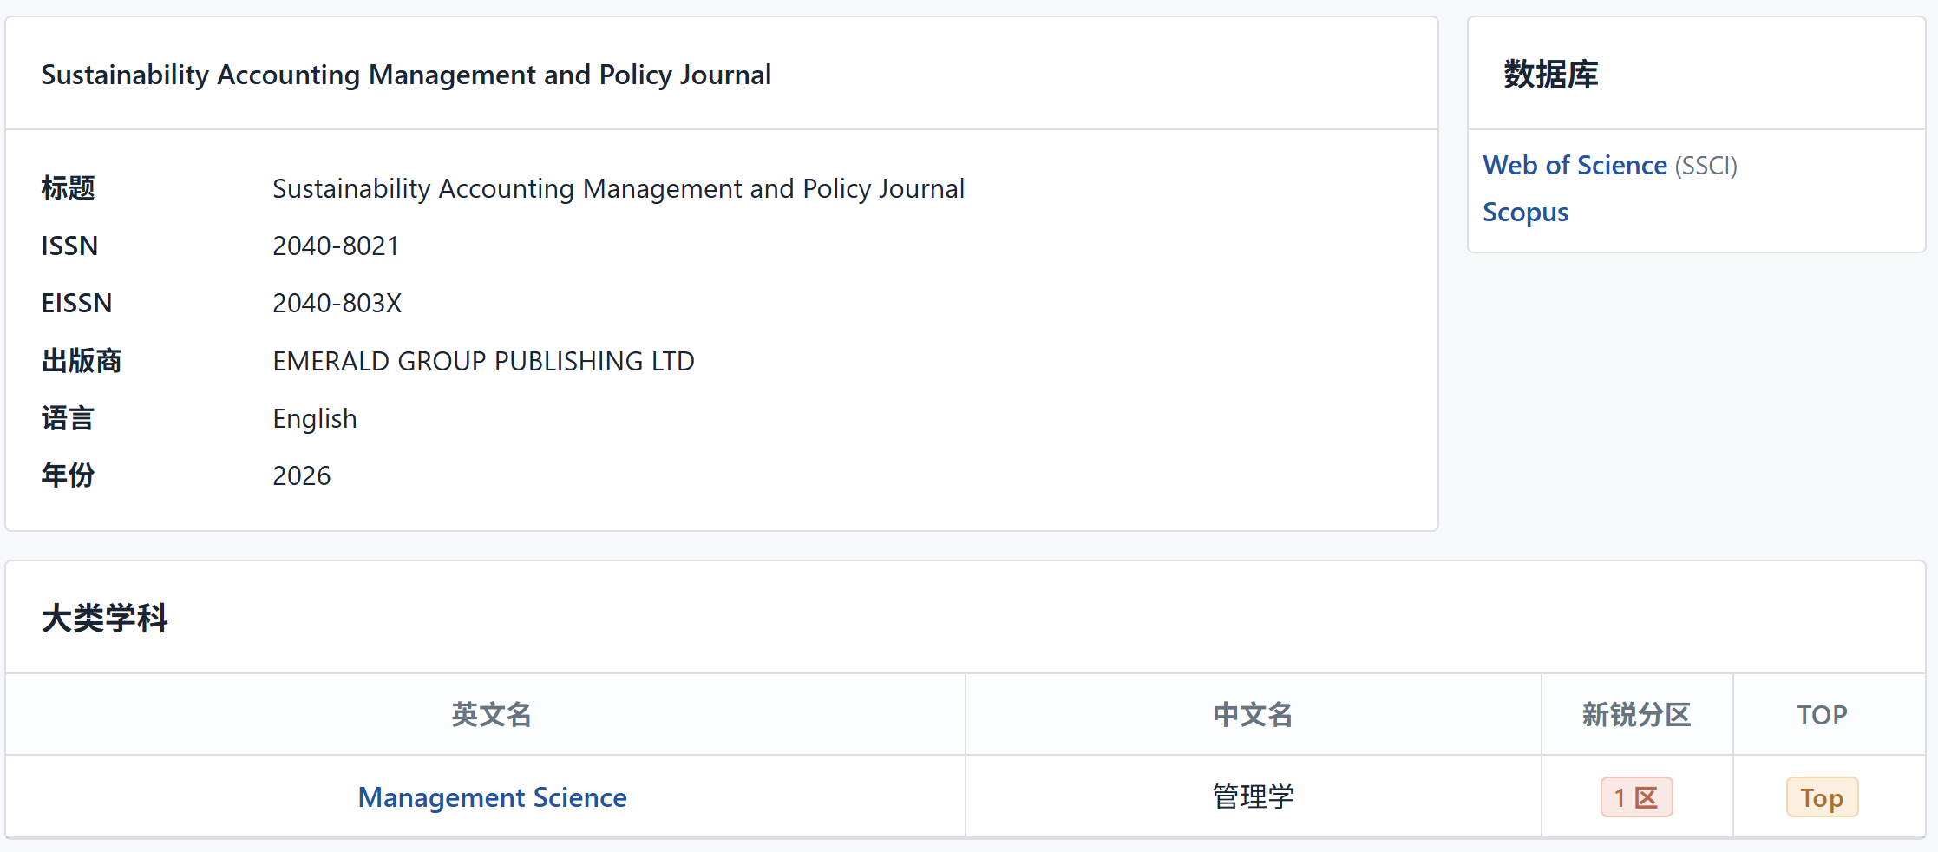Open the Web of Science link

[1575, 165]
